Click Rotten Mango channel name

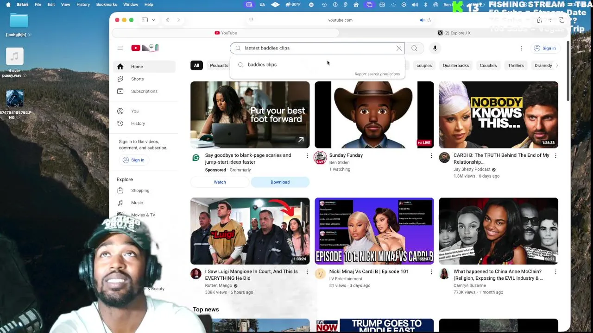(x=218, y=285)
